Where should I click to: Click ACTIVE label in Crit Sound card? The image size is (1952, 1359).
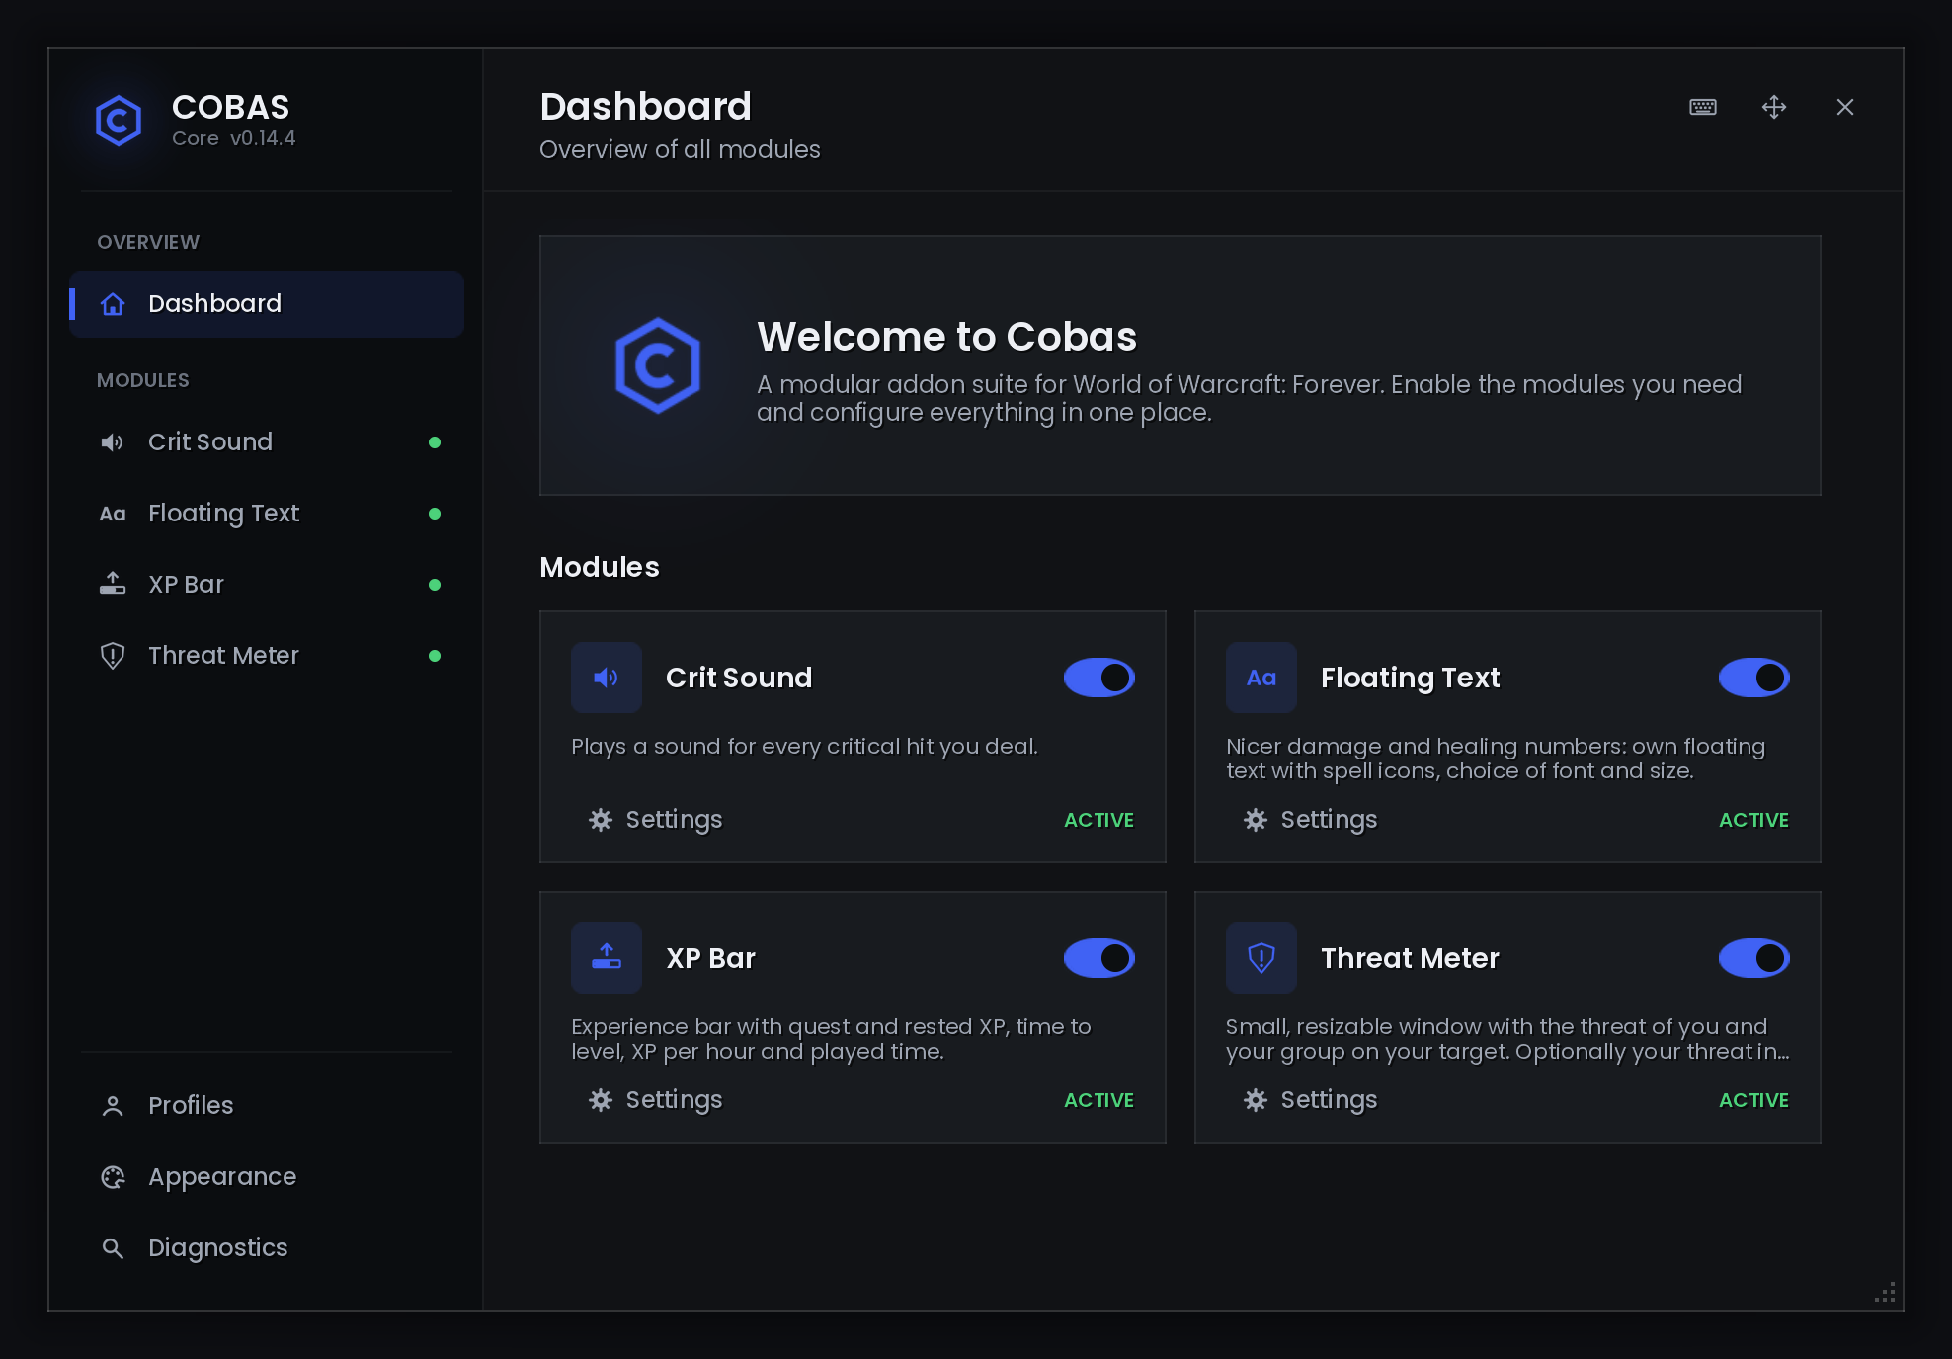tap(1098, 820)
